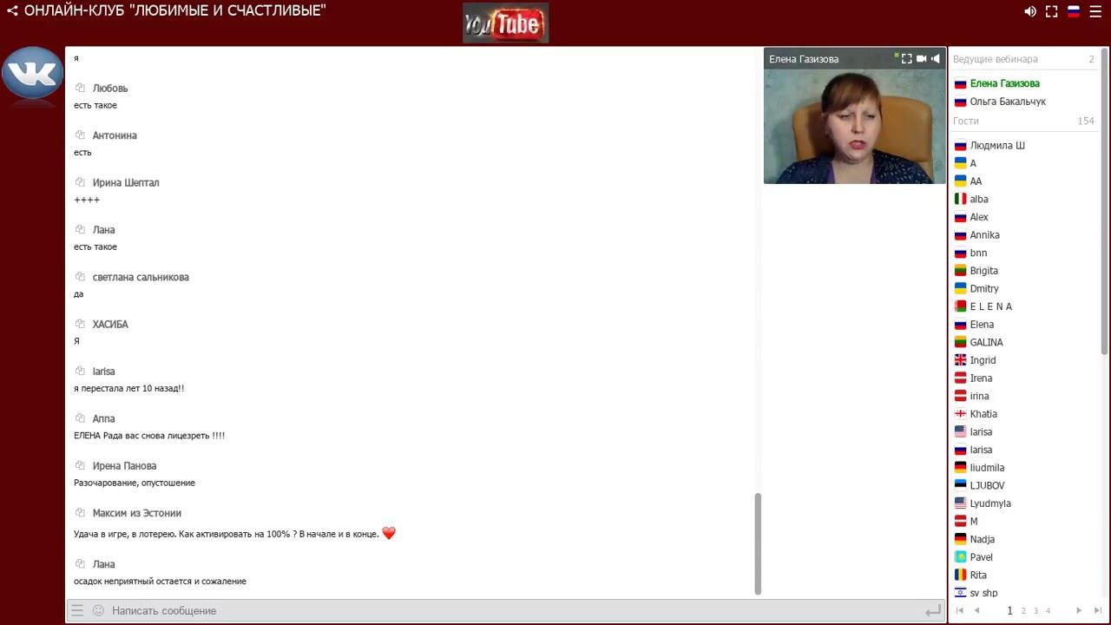Enter fullscreen mode from the top bar
The height and width of the screenshot is (625, 1111).
click(1051, 11)
